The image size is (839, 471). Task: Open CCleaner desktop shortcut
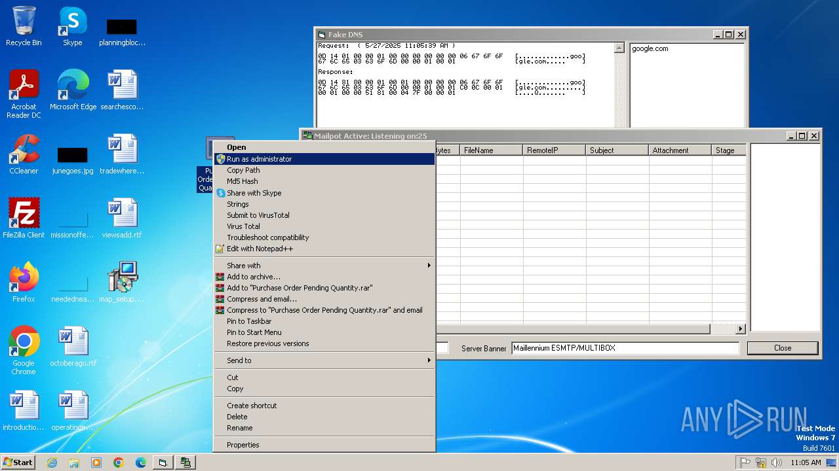point(24,154)
